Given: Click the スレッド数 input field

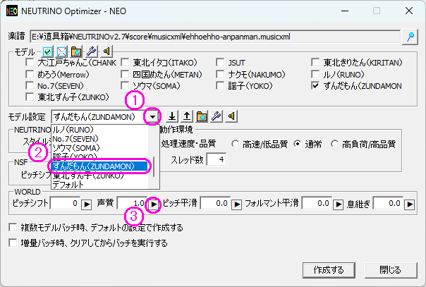Looking at the screenshot, I should click(x=217, y=159).
